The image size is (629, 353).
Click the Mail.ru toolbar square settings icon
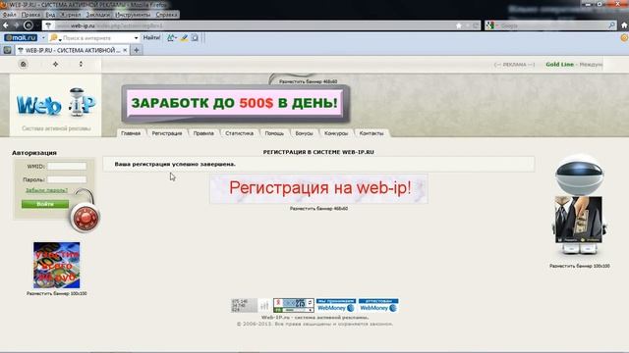pos(195,37)
